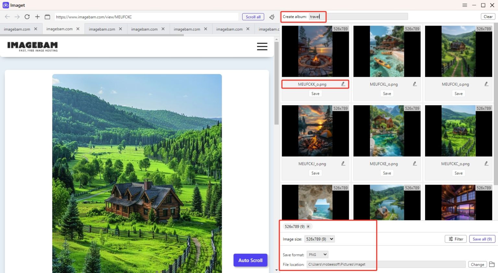
Task: Click the clean/broom icon beside Scroll all
Action: (x=272, y=17)
